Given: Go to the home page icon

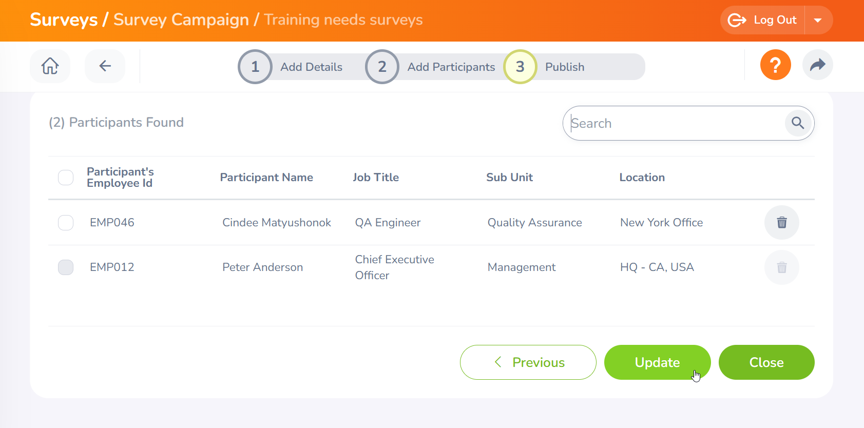Looking at the screenshot, I should click(x=50, y=66).
